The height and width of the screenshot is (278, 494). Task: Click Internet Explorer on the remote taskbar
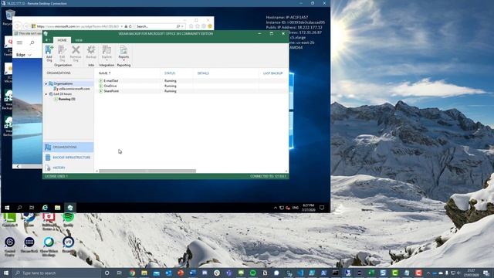(45, 208)
